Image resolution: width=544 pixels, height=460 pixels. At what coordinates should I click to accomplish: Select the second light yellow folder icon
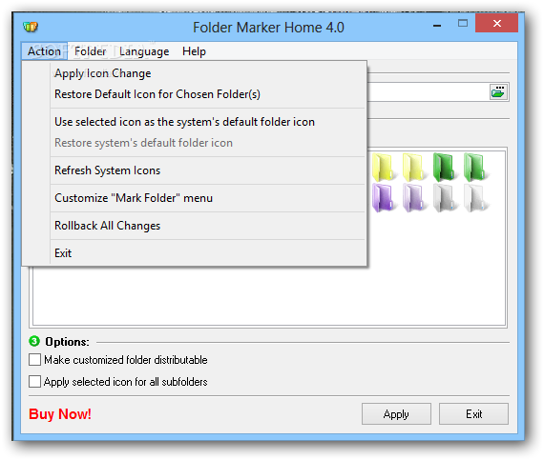(x=413, y=168)
